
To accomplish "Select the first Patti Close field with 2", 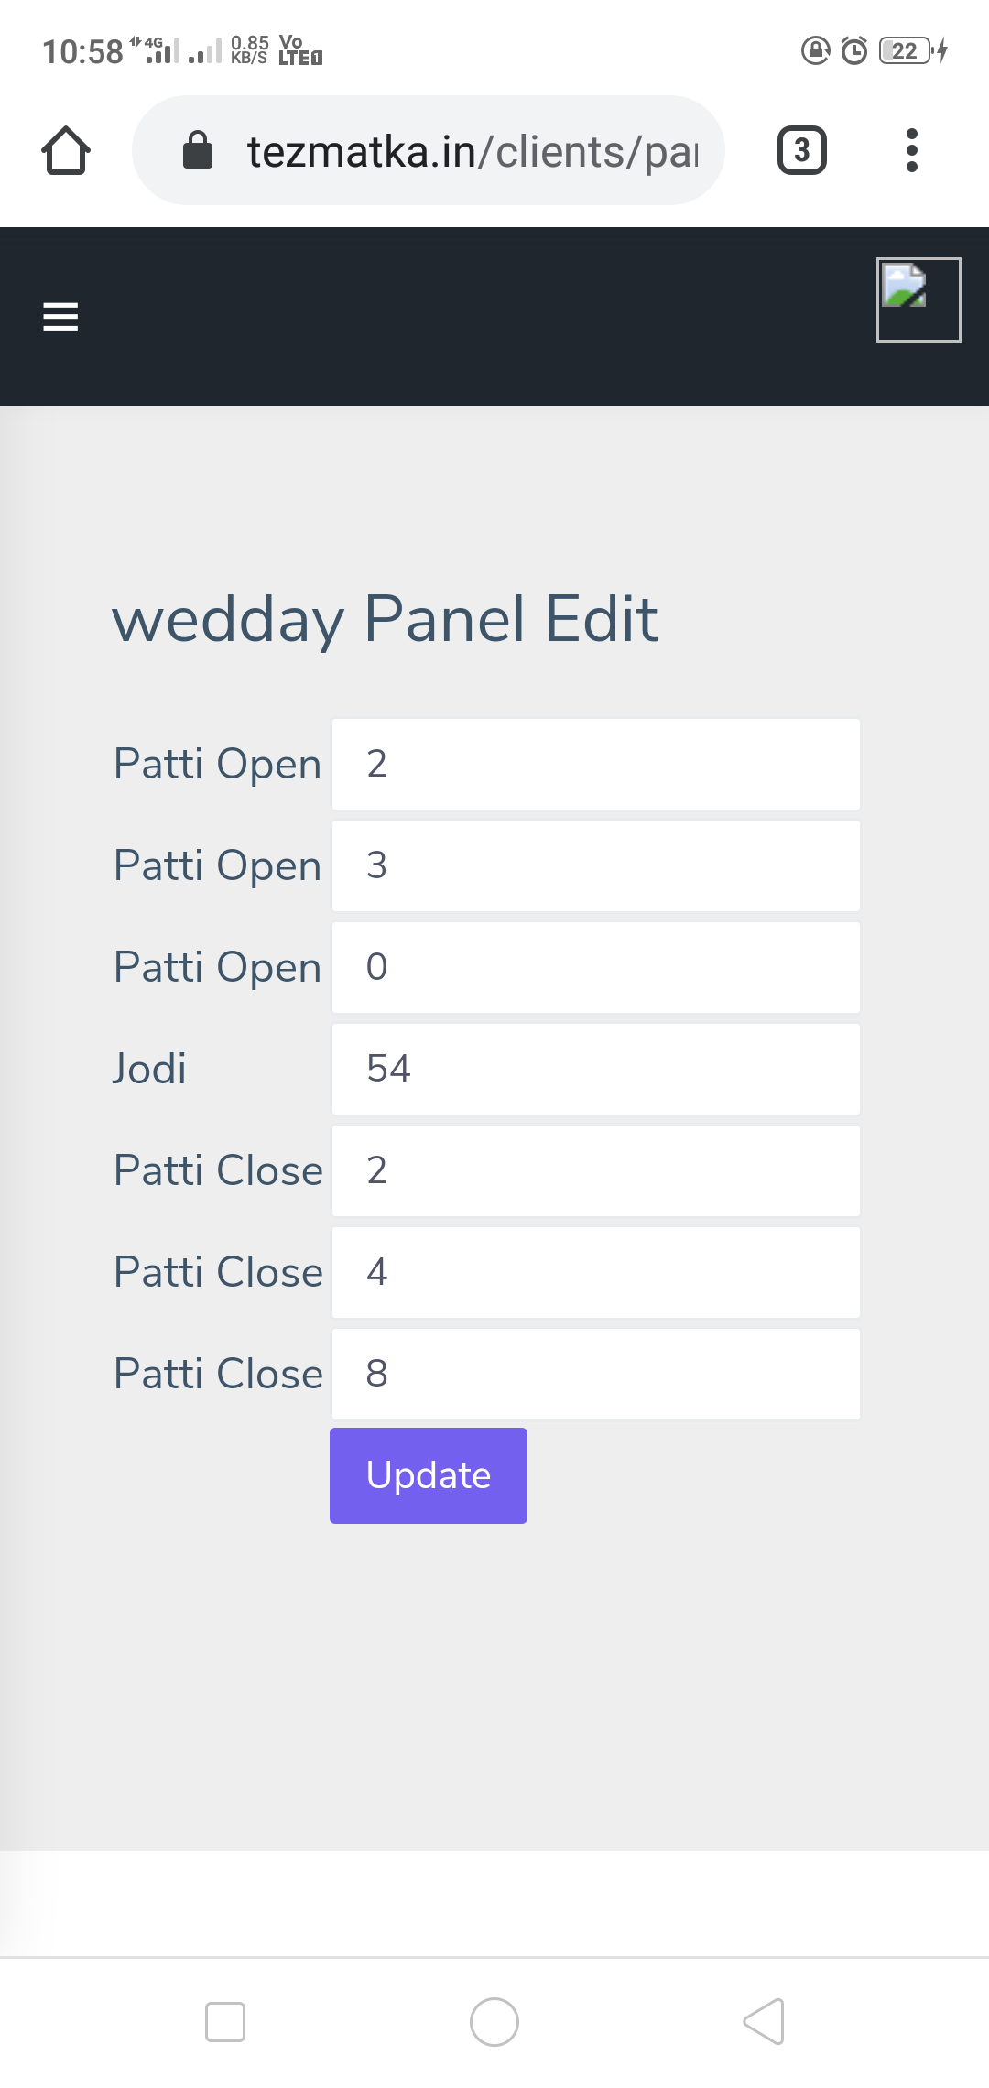I will (x=596, y=1170).
